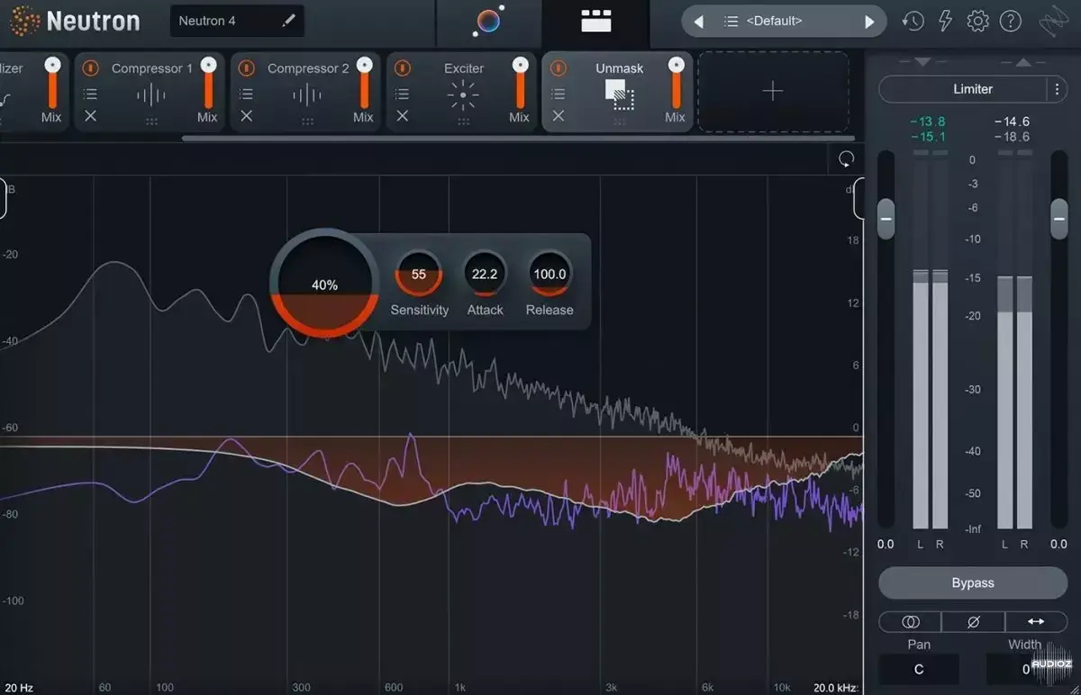This screenshot has width=1081, height=695.
Task: Click the Compressor 2 Mix slider
Action: coord(364,84)
